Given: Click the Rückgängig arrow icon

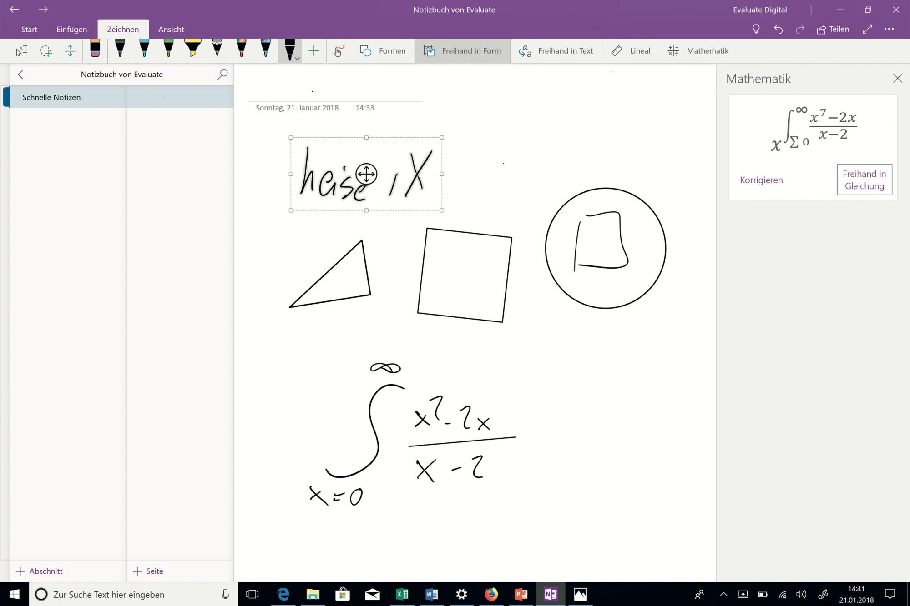Looking at the screenshot, I should click(x=778, y=29).
